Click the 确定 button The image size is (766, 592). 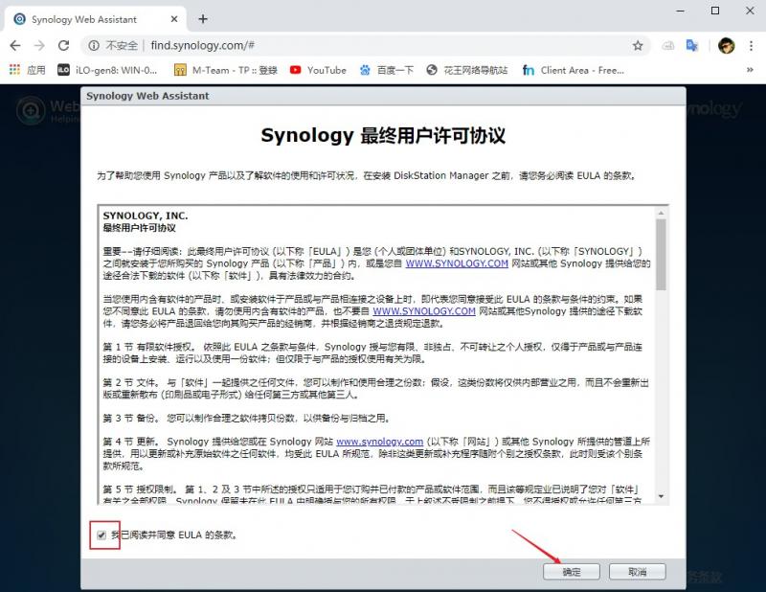tap(571, 572)
